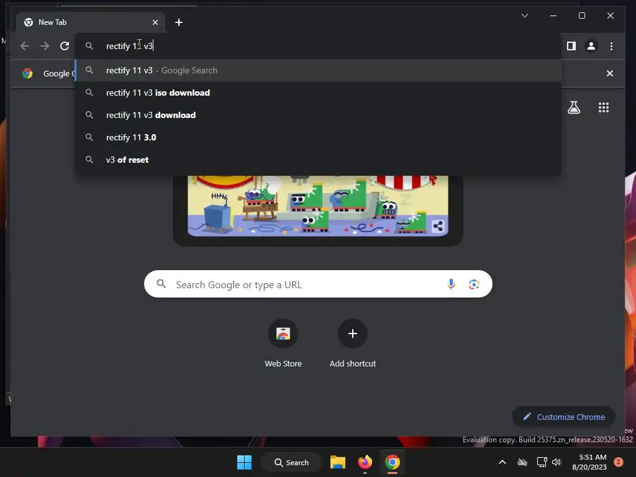Image resolution: width=636 pixels, height=477 pixels.
Task: Choose the 'v3 of reset' suggestion
Action: point(319,160)
